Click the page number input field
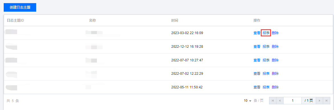334x110 pixels. pyautogui.click(x=292, y=101)
